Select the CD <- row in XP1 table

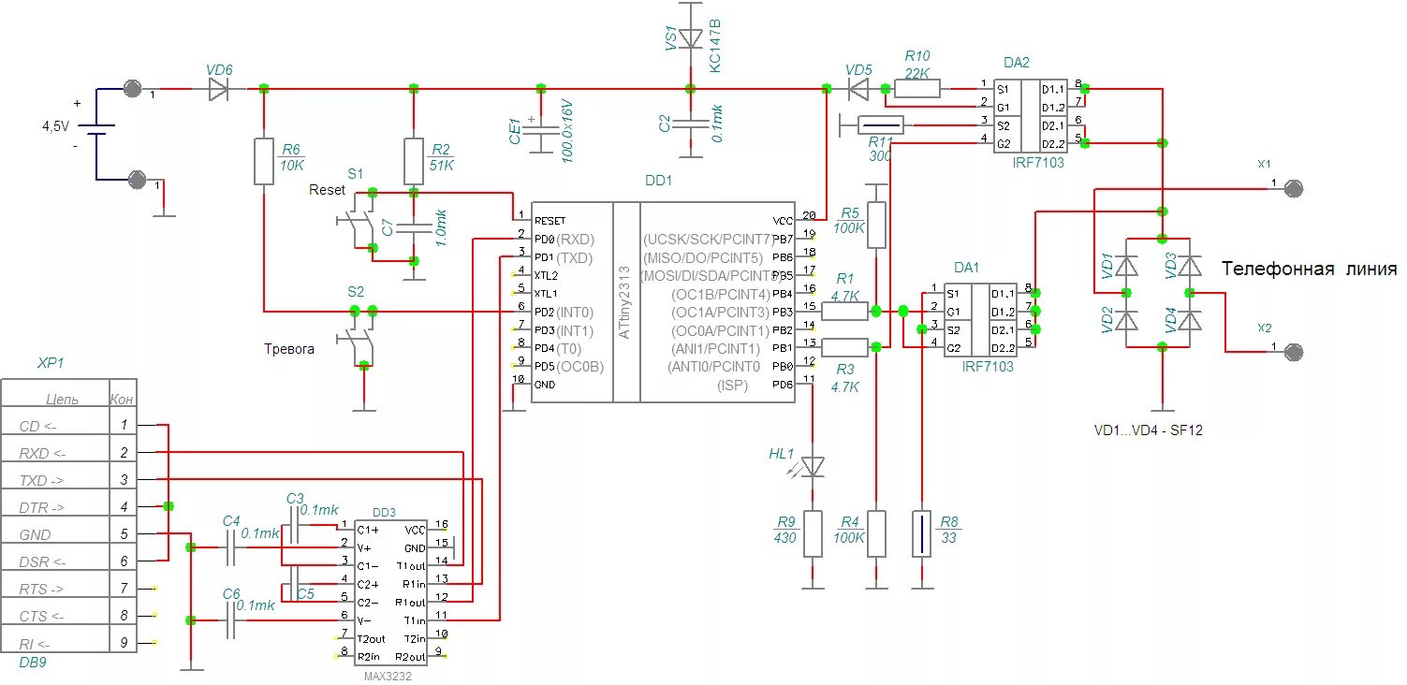(x=68, y=426)
